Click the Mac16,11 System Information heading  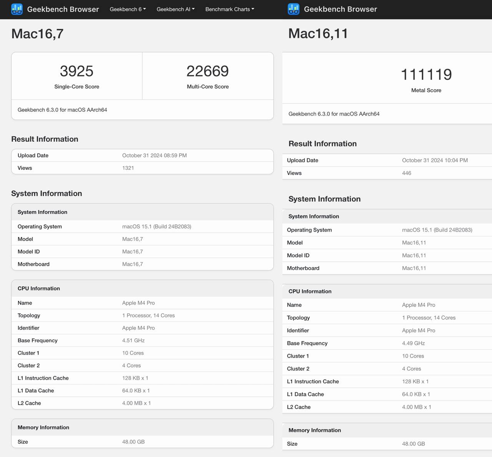[x=324, y=199]
